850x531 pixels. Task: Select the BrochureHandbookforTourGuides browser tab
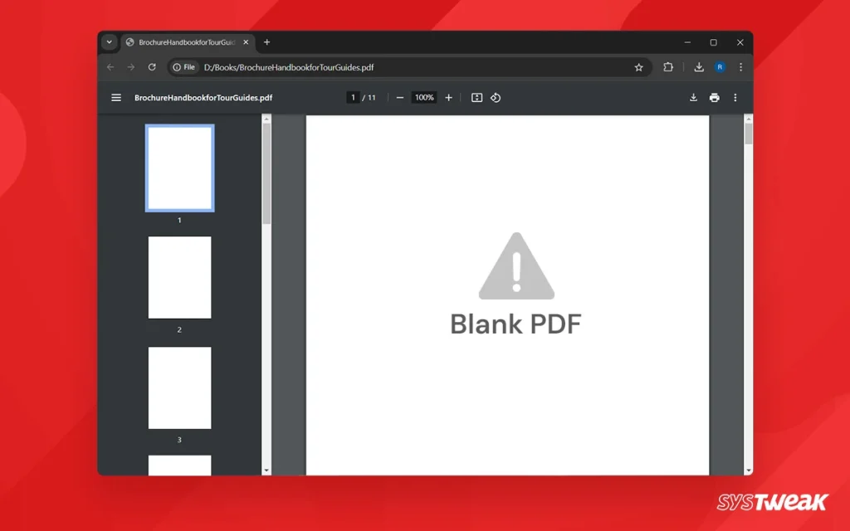pyautogui.click(x=187, y=42)
